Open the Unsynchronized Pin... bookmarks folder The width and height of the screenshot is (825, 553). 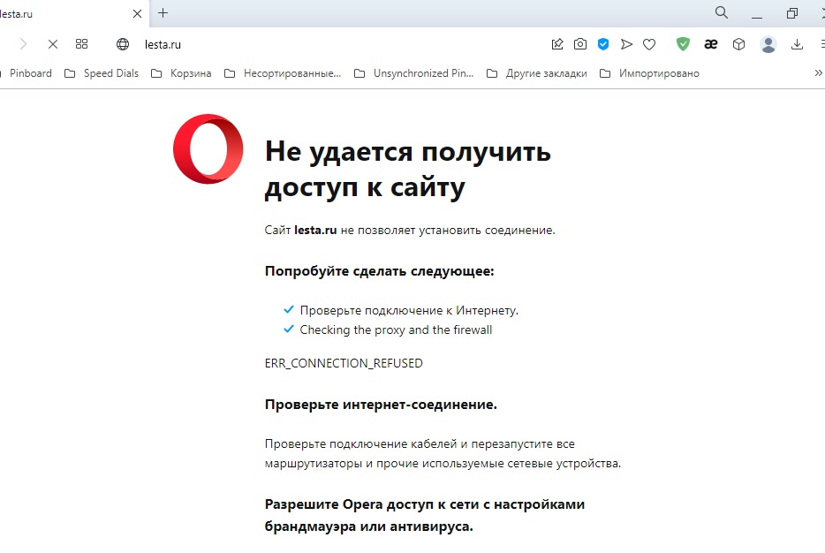(413, 73)
